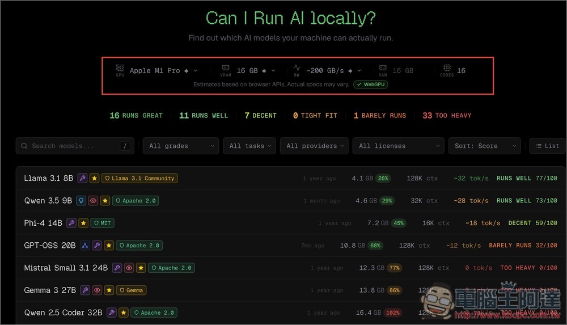The width and height of the screenshot is (567, 325).
Task: Expand the All providers filter
Action: tap(314, 146)
